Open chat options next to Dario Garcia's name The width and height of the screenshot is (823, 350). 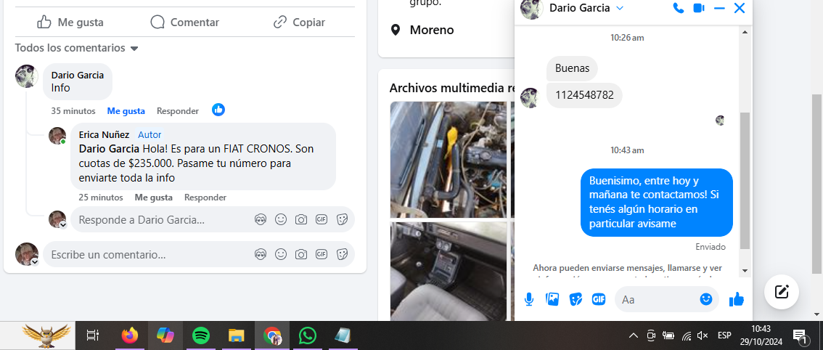620,8
